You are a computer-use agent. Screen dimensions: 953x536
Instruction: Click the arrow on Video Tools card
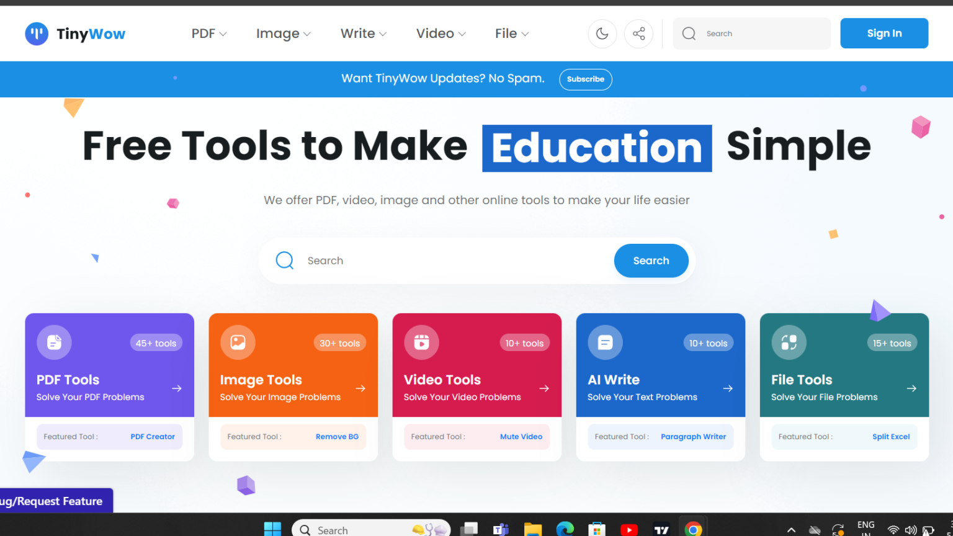pyautogui.click(x=544, y=388)
